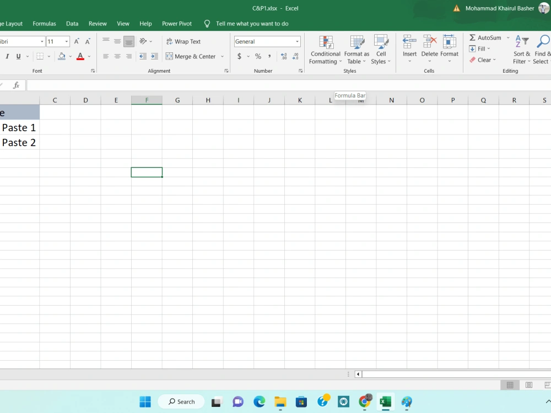Apply Accounting dollar format
The height and width of the screenshot is (413, 551).
[x=239, y=56]
